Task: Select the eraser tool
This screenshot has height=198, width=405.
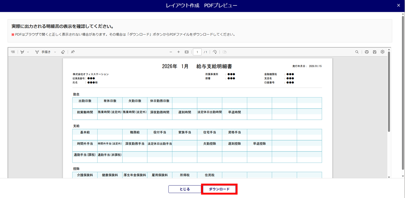Action: 63,52
